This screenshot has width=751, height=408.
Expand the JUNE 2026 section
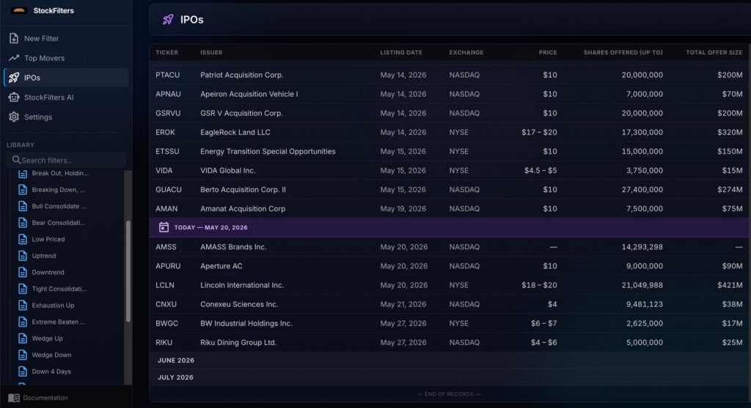click(x=176, y=360)
